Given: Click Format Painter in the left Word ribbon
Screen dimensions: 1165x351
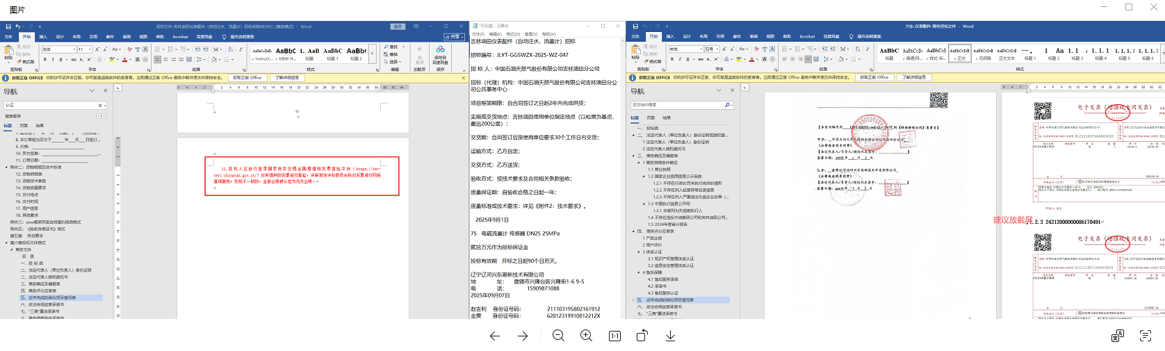Looking at the screenshot, I should point(26,62).
